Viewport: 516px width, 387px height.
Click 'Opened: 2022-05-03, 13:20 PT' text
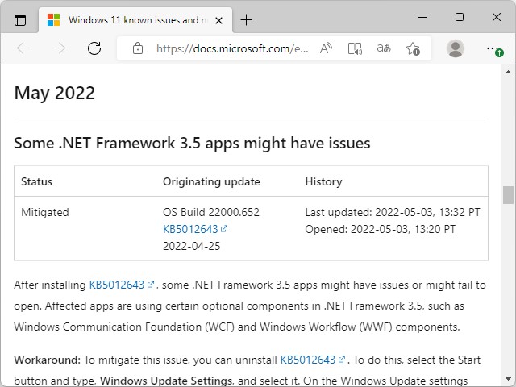click(380, 229)
